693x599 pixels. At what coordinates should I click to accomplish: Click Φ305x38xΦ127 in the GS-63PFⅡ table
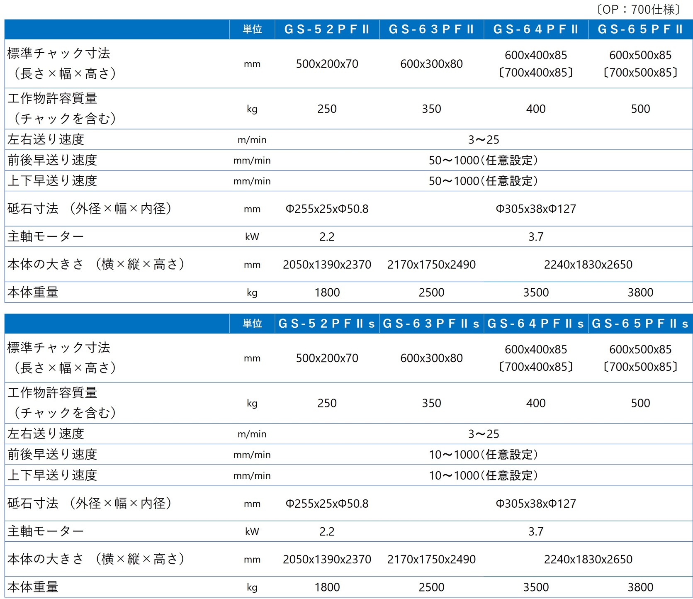tap(536, 209)
